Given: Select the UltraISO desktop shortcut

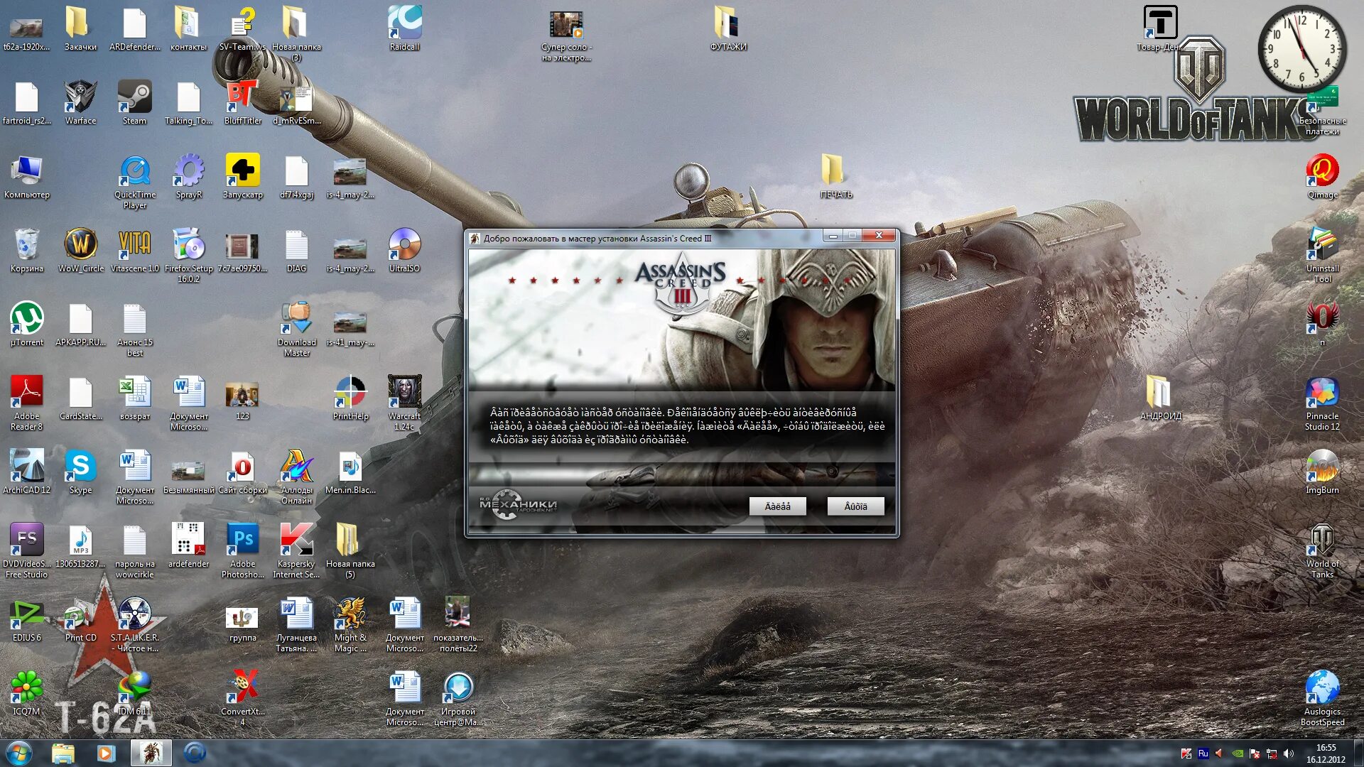Looking at the screenshot, I should click(404, 250).
